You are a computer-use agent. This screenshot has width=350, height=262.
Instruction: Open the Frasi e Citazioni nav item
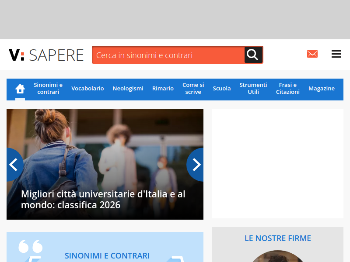coord(288,89)
